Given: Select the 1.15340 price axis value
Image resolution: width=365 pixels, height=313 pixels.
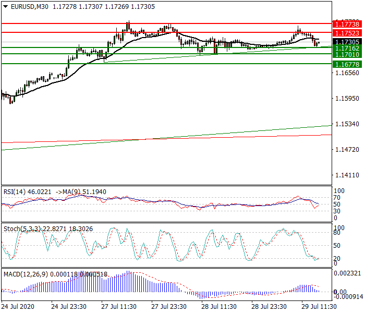Looking at the screenshot, I should pos(347,124).
